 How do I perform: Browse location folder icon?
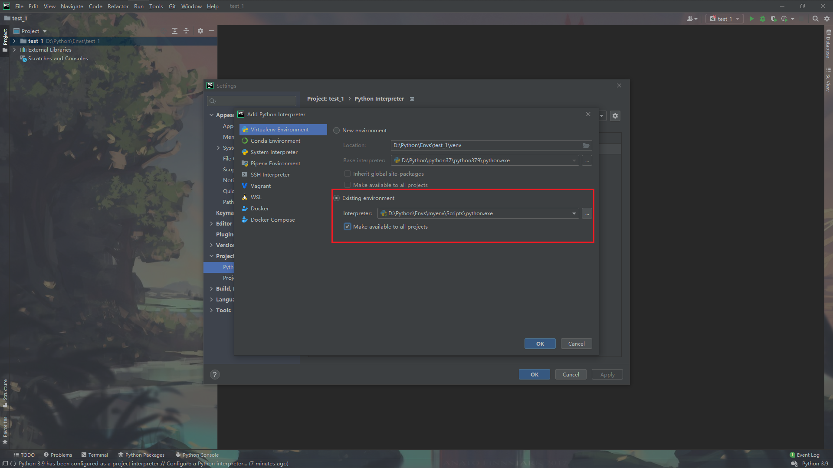(x=586, y=145)
